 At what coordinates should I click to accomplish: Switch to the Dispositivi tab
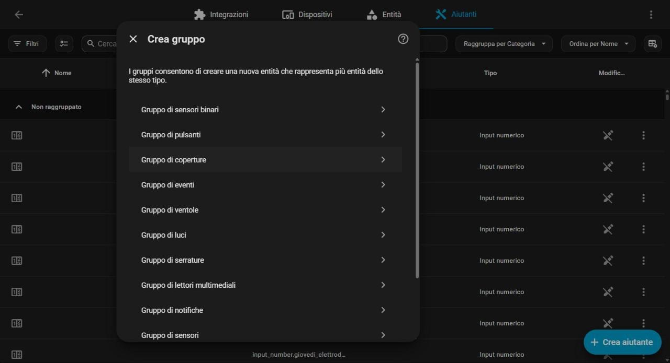click(307, 15)
